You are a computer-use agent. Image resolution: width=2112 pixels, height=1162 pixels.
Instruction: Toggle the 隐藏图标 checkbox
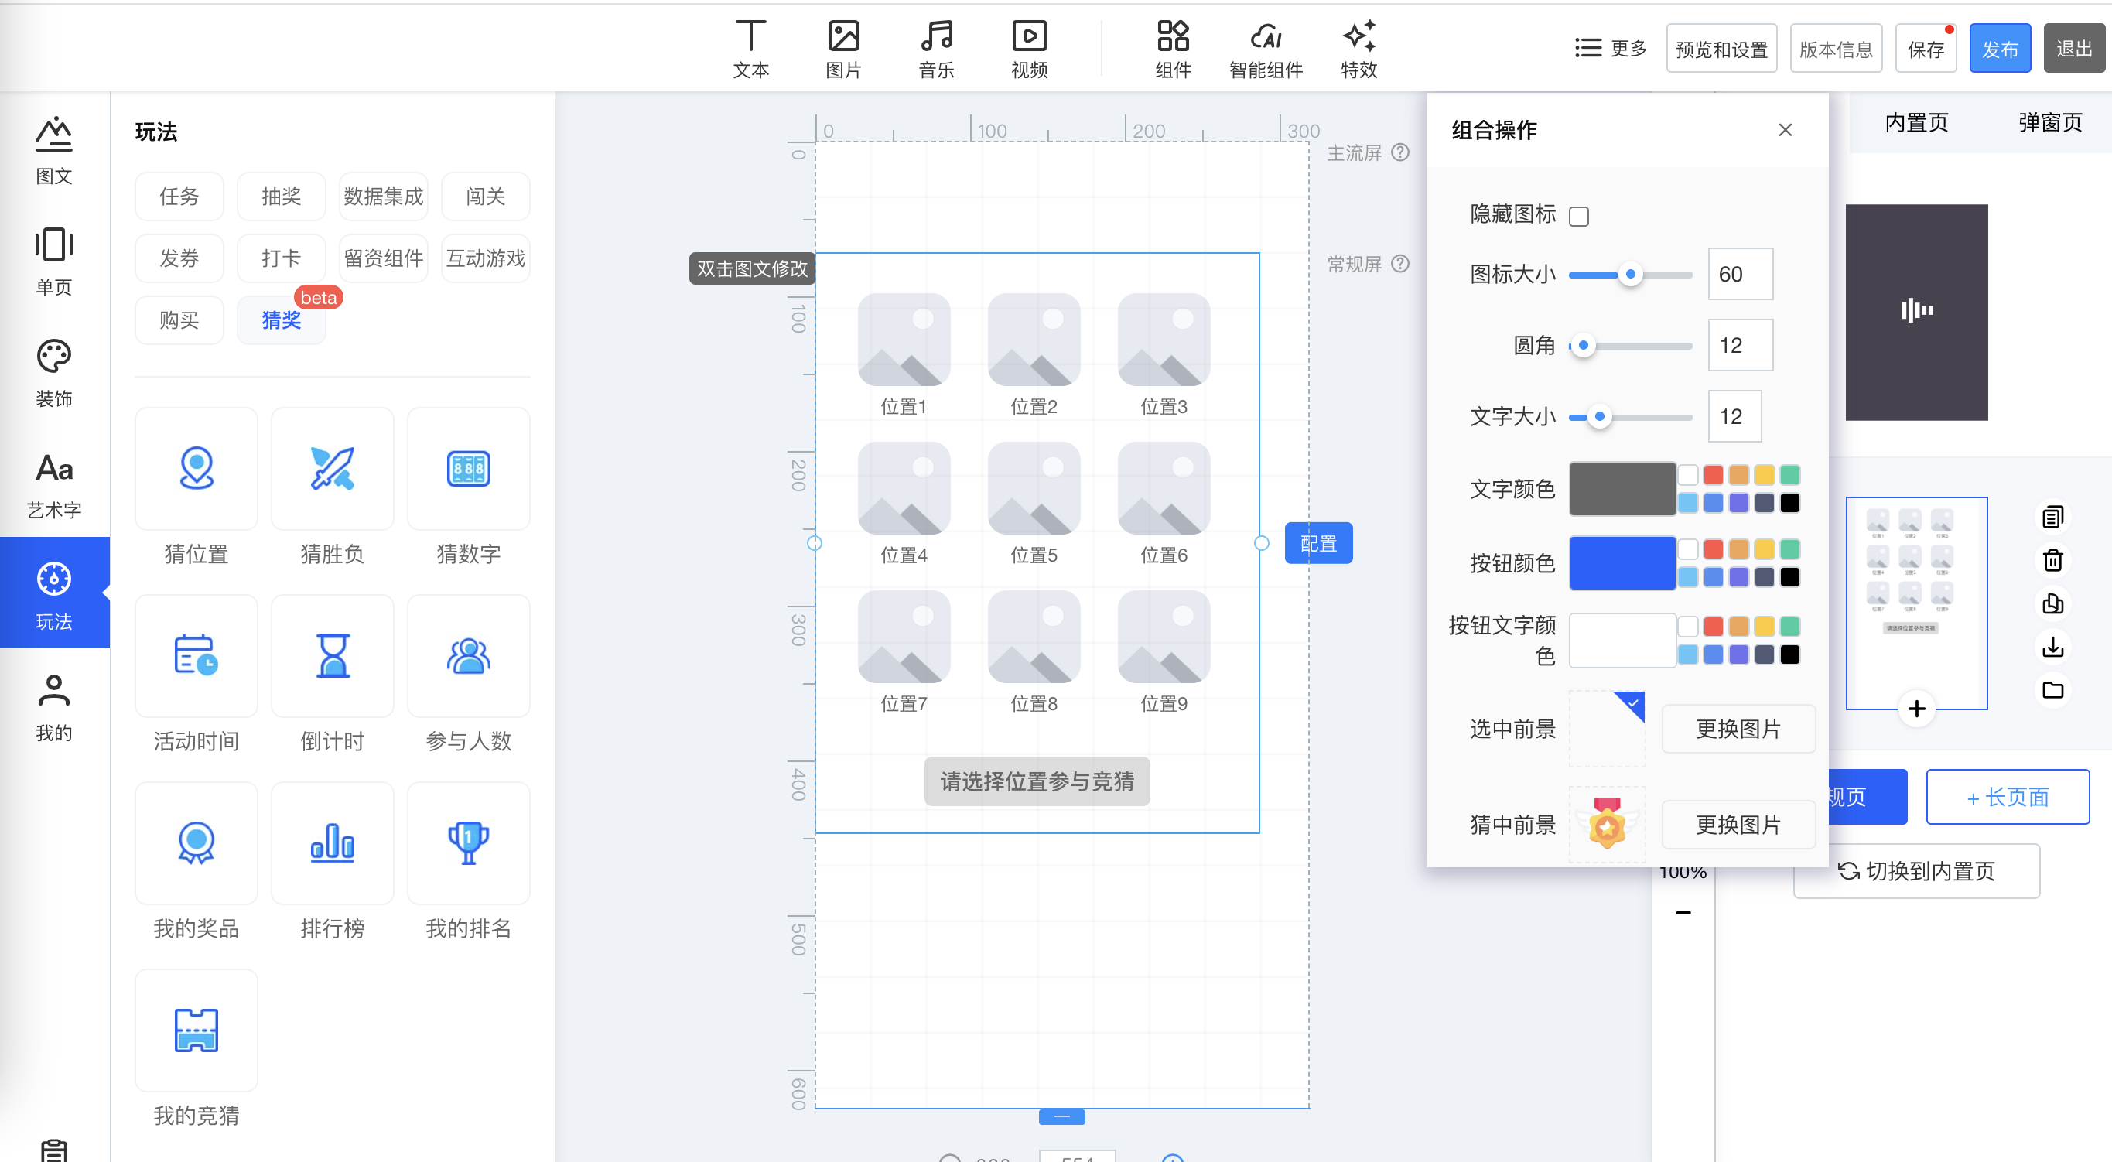[x=1578, y=217]
